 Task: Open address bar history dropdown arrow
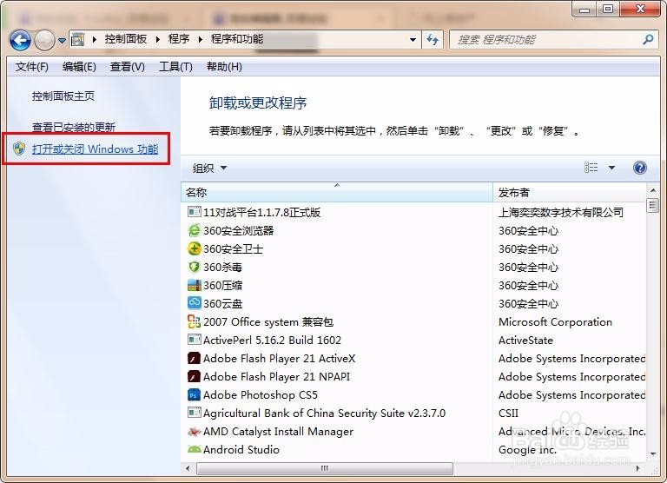click(x=413, y=40)
